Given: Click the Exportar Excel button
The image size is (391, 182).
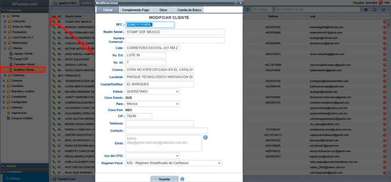Looking at the screenshot, I should (x=63, y=179).
